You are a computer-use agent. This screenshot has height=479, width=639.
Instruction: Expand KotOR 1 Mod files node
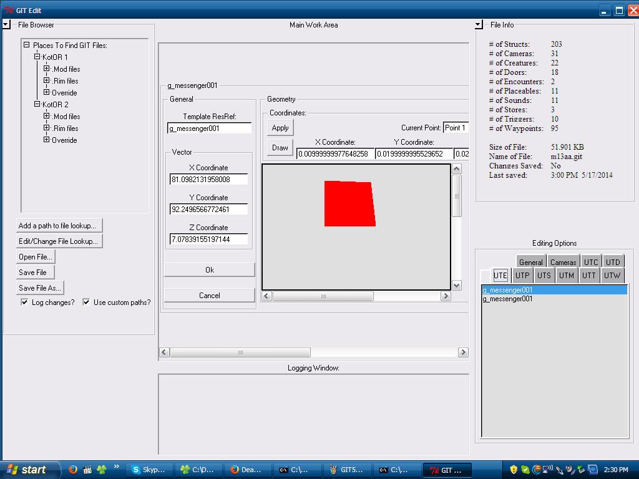pos(46,69)
